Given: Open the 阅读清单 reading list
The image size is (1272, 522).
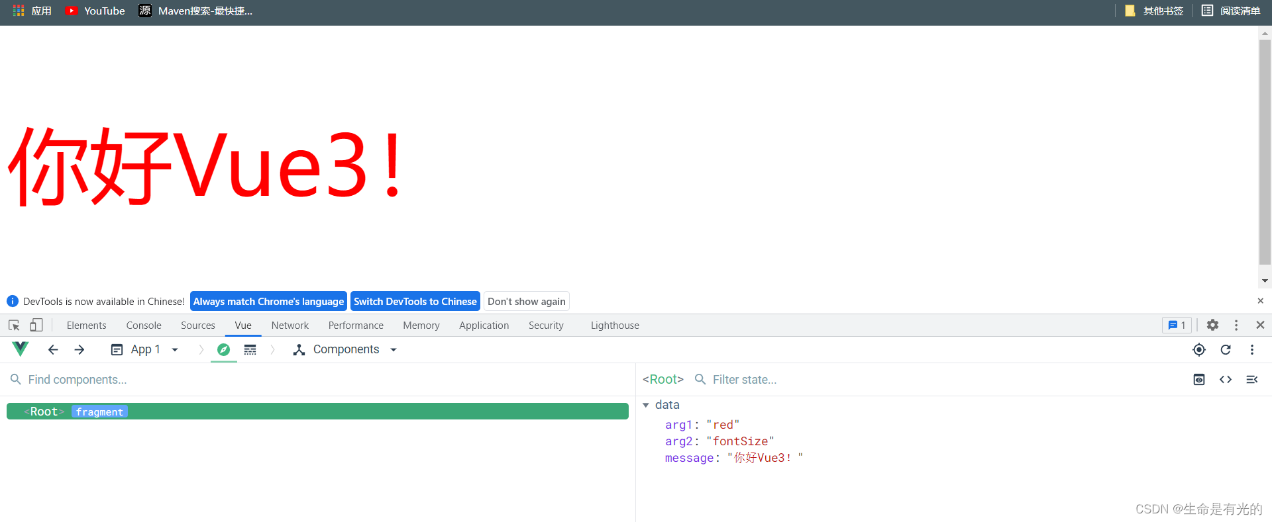Looking at the screenshot, I should point(1232,11).
